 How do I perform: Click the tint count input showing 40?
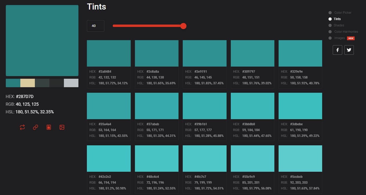pos(95,26)
